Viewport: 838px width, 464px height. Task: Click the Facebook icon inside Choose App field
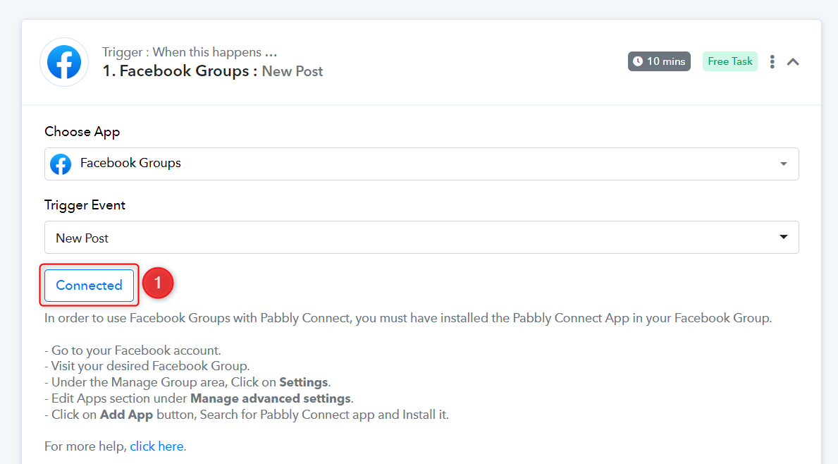pos(61,164)
